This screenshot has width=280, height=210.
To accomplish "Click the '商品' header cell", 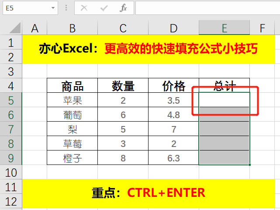I will [x=73, y=85].
